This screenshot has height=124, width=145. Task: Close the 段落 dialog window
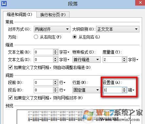coord(140,3)
